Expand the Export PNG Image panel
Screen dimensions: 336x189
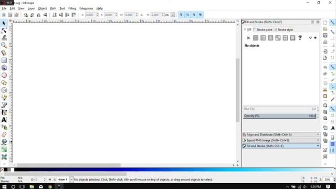click(x=281, y=140)
